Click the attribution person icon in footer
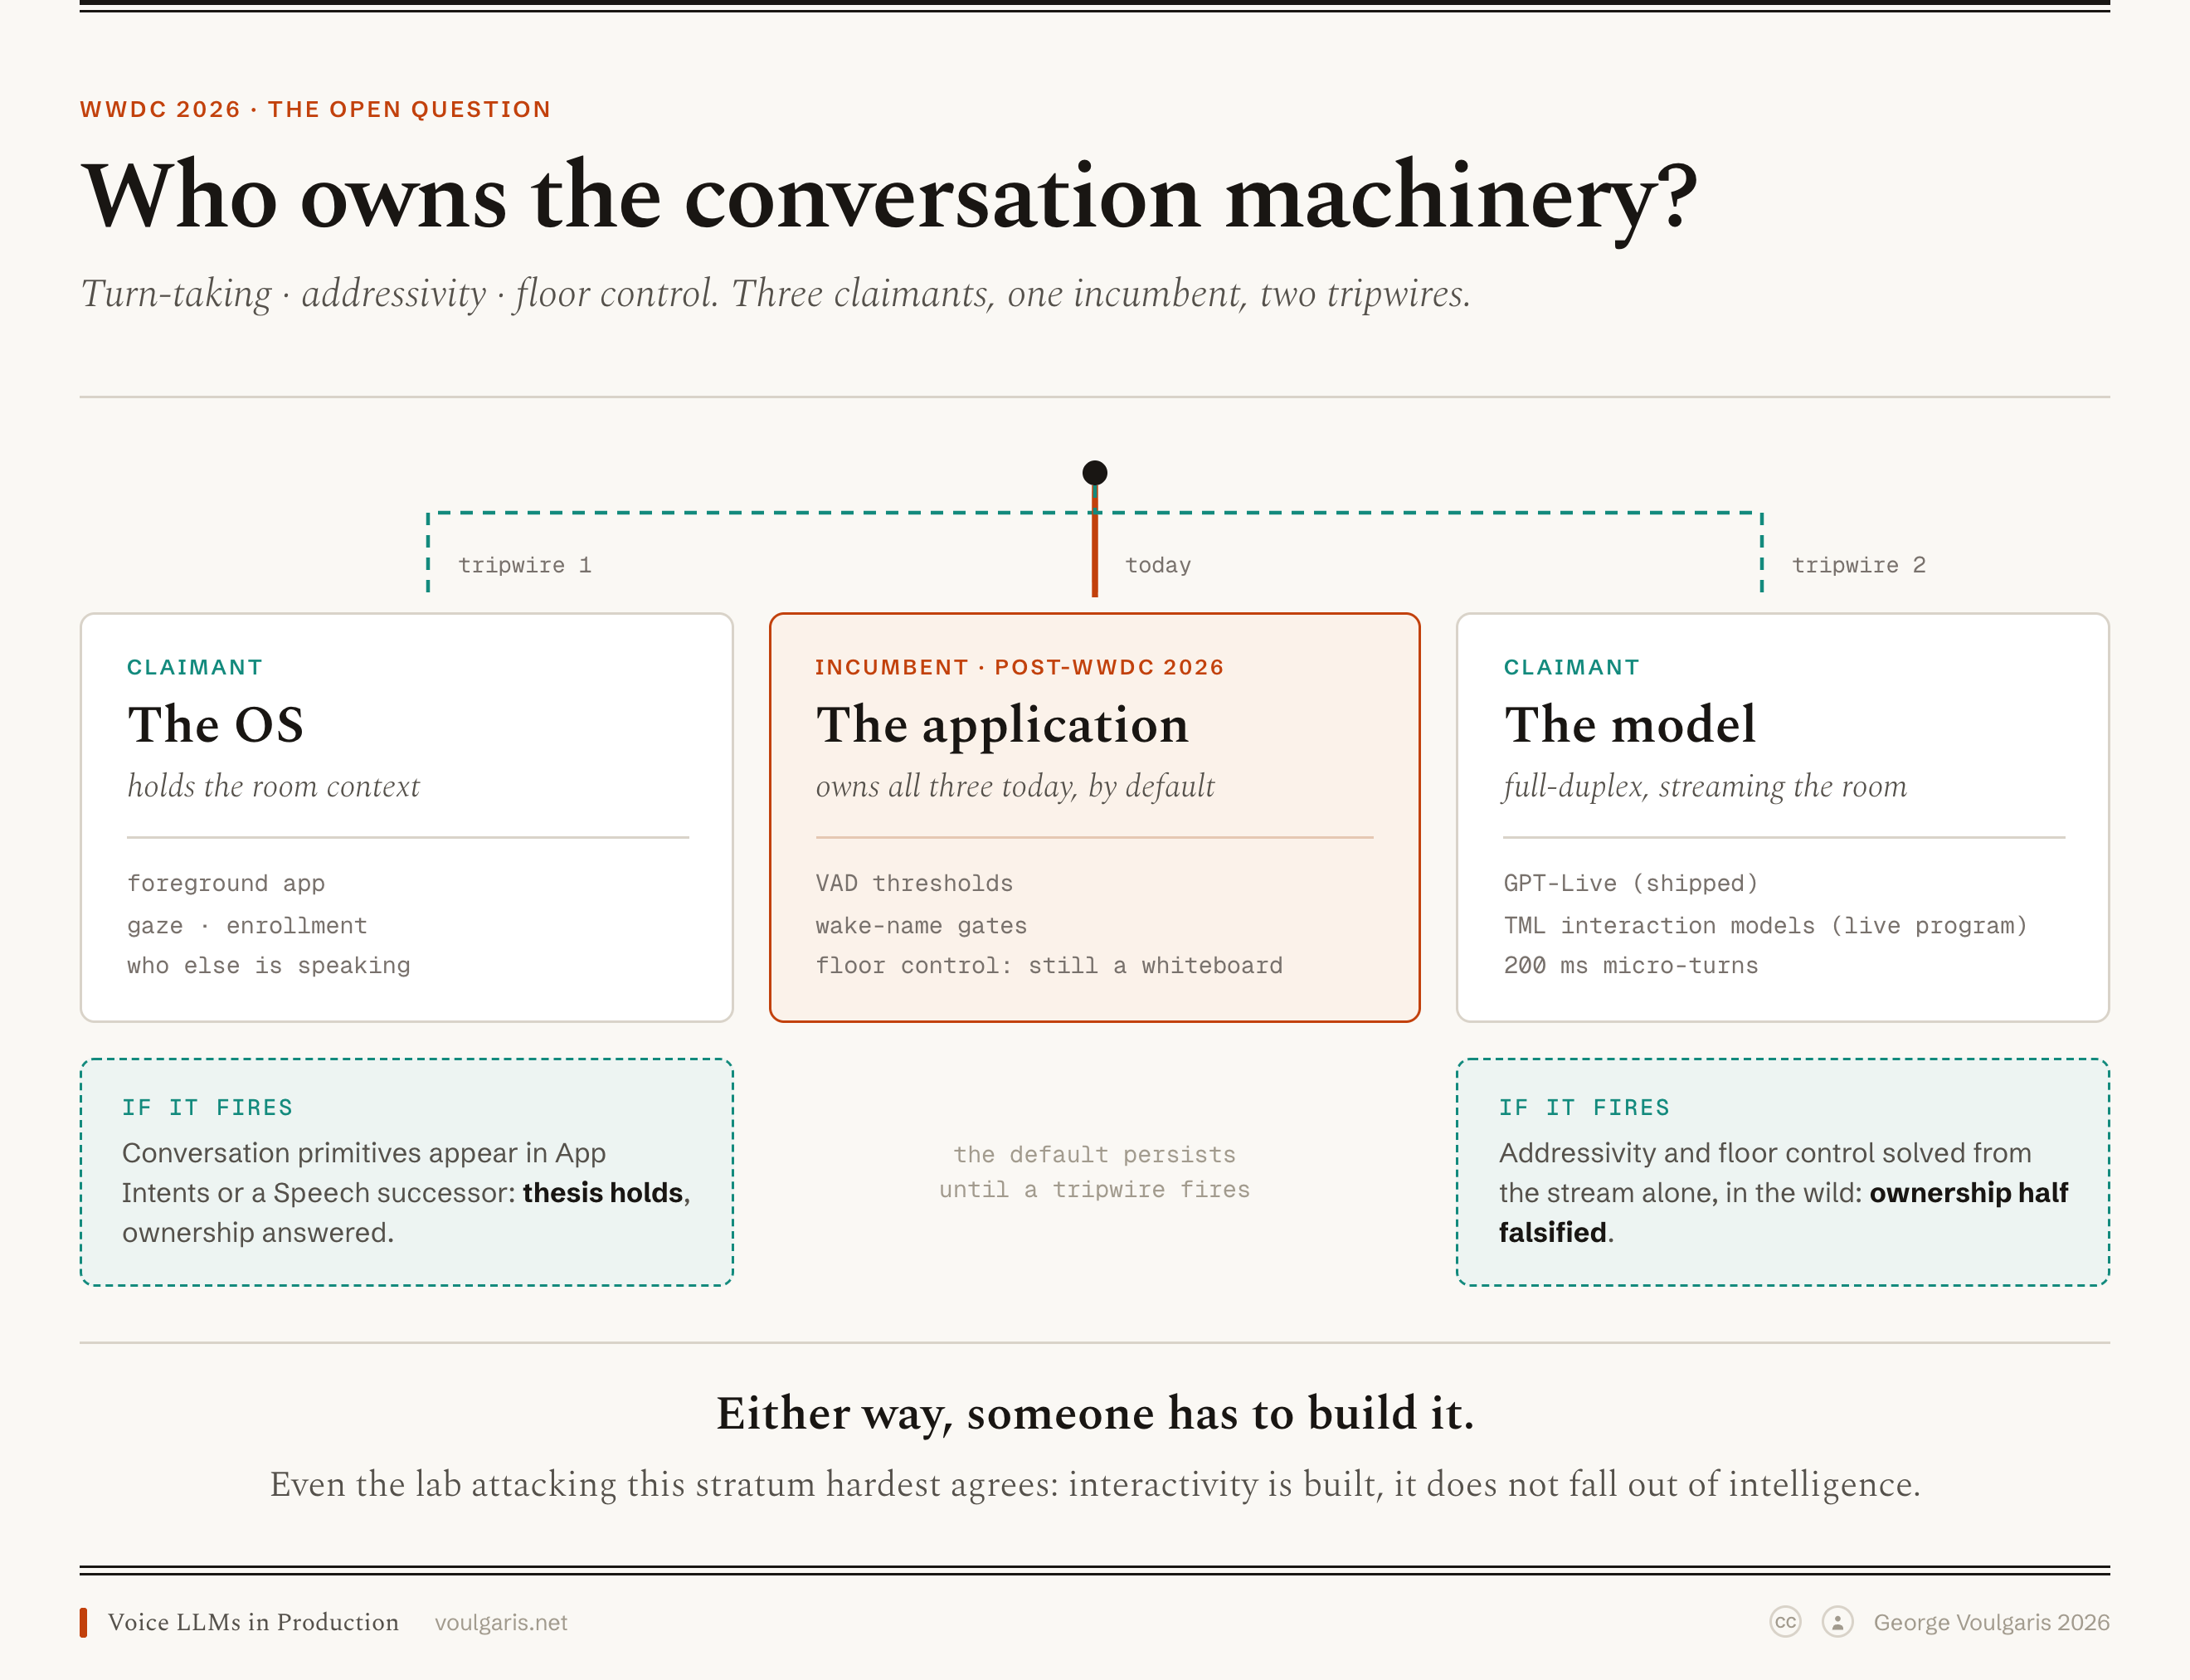The height and width of the screenshot is (1680, 2190). pos(1837,1622)
